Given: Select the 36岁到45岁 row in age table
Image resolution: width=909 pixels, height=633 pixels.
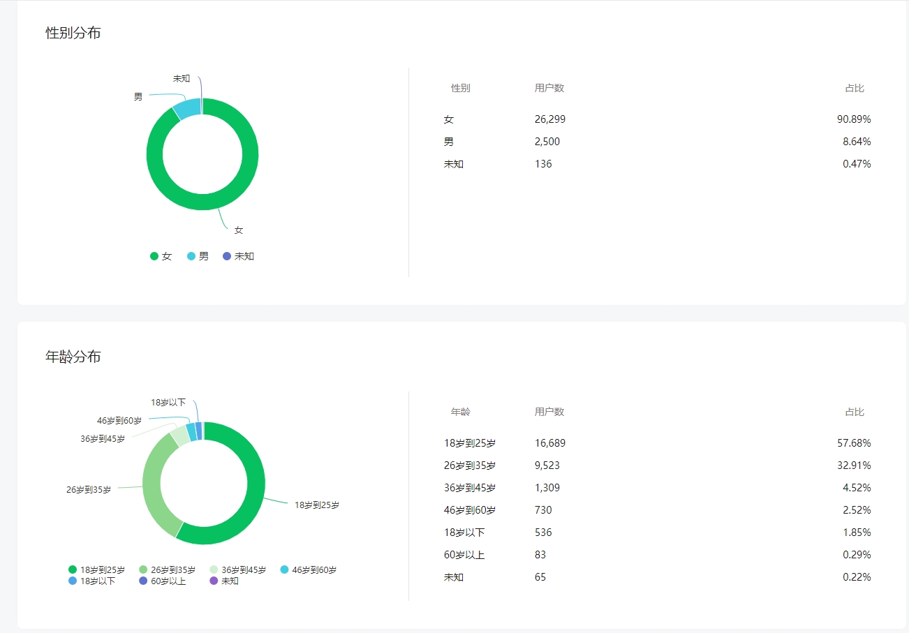Looking at the screenshot, I should (x=470, y=488).
